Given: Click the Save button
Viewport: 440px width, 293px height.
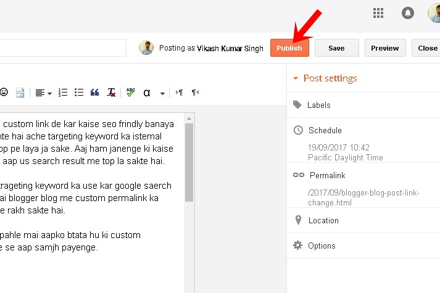Looking at the screenshot, I should [x=336, y=48].
